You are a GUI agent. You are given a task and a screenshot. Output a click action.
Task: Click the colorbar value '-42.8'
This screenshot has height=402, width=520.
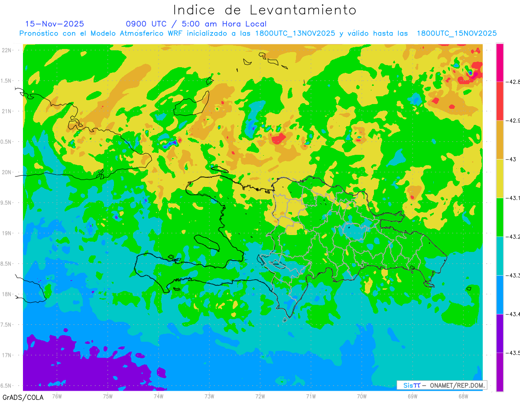(512, 82)
